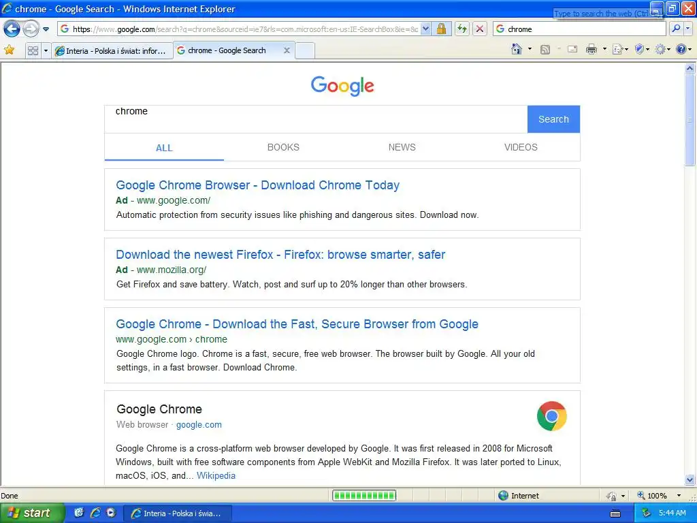Viewport: 697px width, 523px height.
Task: Click the green page loading progress bar
Action: point(364,496)
